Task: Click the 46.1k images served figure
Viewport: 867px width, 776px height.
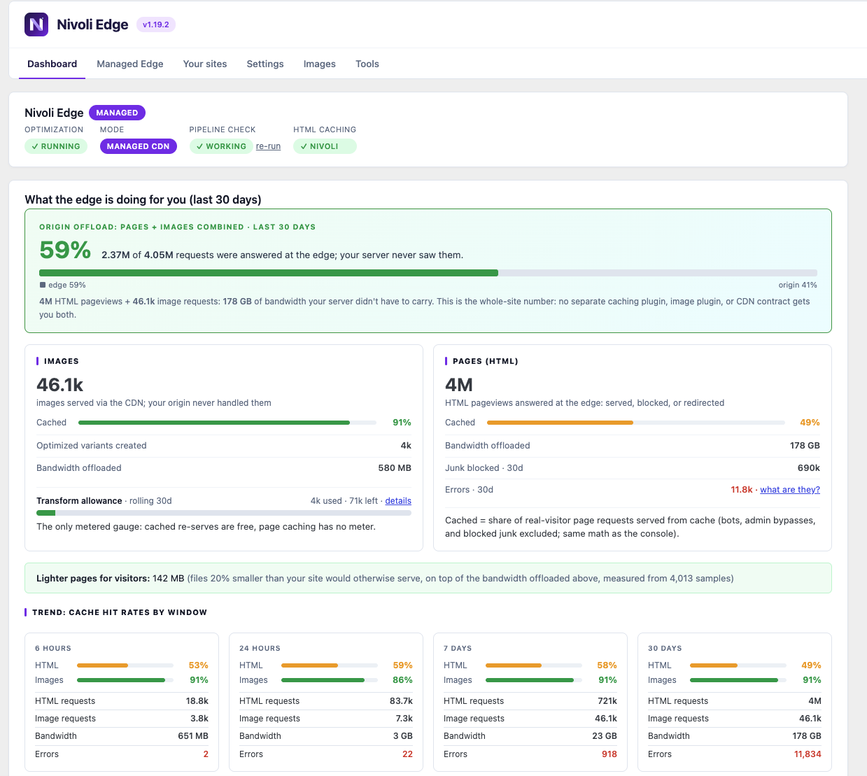Action: 60,385
